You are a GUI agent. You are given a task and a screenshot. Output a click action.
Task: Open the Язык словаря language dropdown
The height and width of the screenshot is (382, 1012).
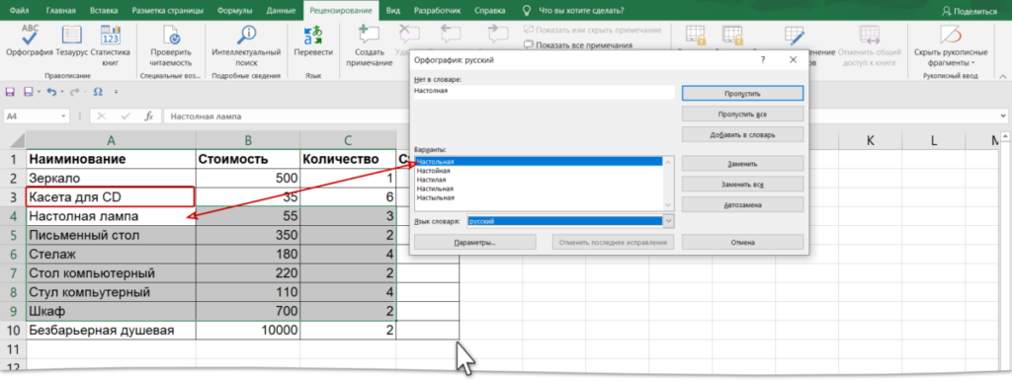tap(668, 221)
